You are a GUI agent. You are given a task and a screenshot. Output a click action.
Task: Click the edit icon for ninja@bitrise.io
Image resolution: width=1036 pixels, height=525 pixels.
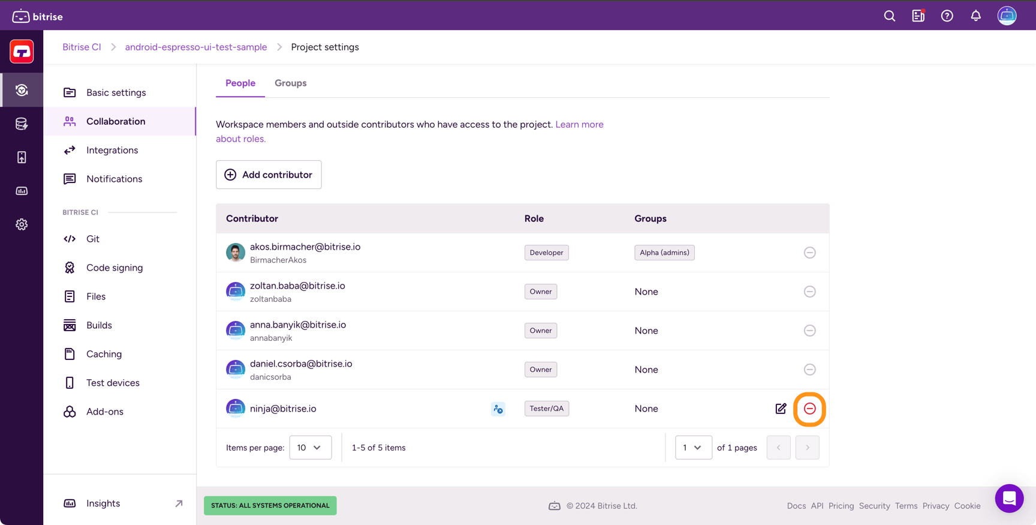coord(781,409)
